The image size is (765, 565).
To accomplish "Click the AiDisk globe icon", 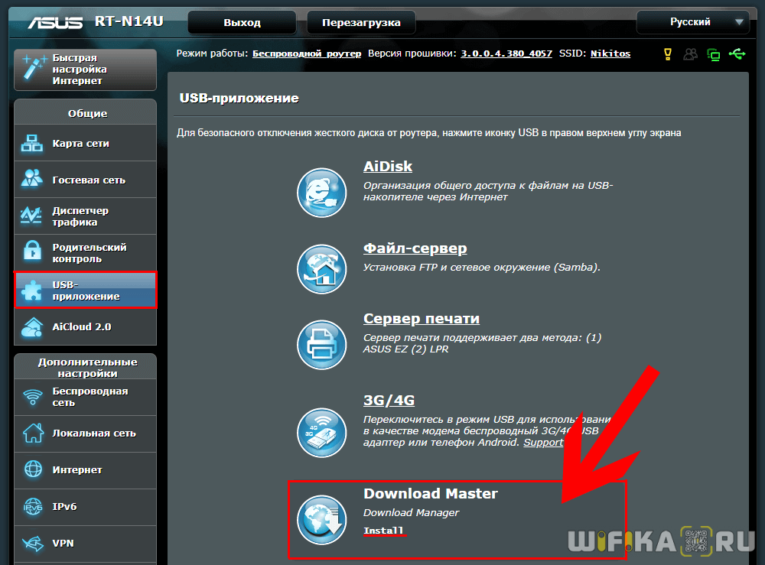I will click(x=321, y=193).
